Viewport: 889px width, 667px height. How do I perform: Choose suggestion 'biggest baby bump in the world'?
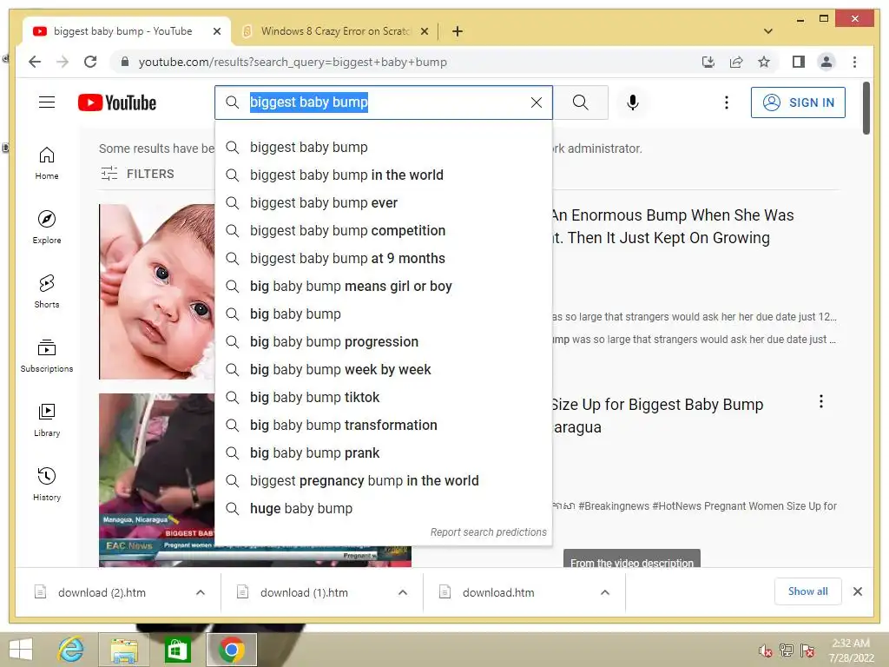click(383, 175)
